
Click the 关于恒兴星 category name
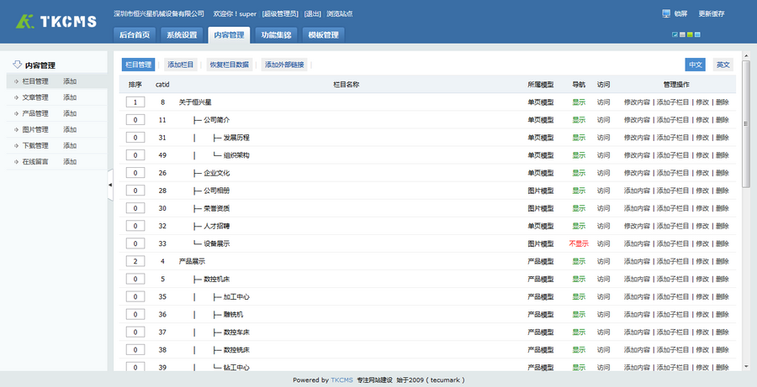[195, 102]
